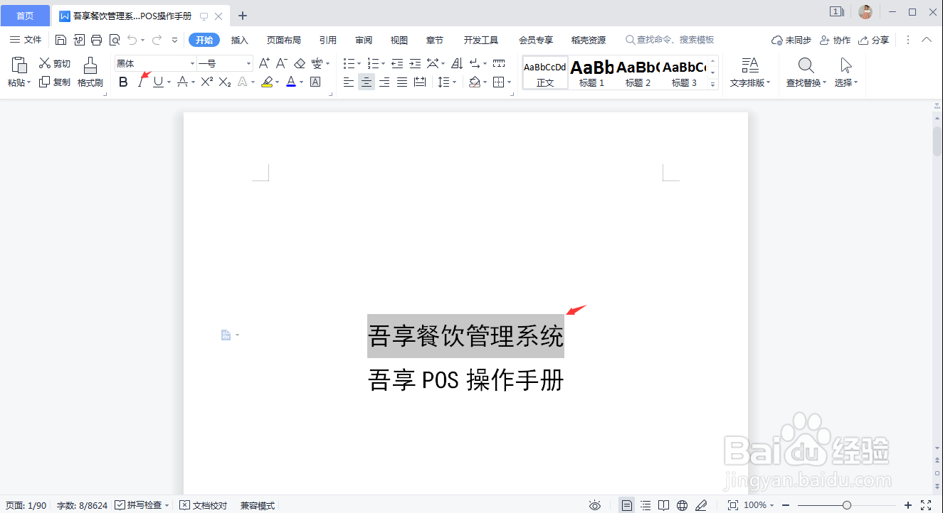
Task: Open bullet list dropdown arrow
Action: [x=359, y=63]
